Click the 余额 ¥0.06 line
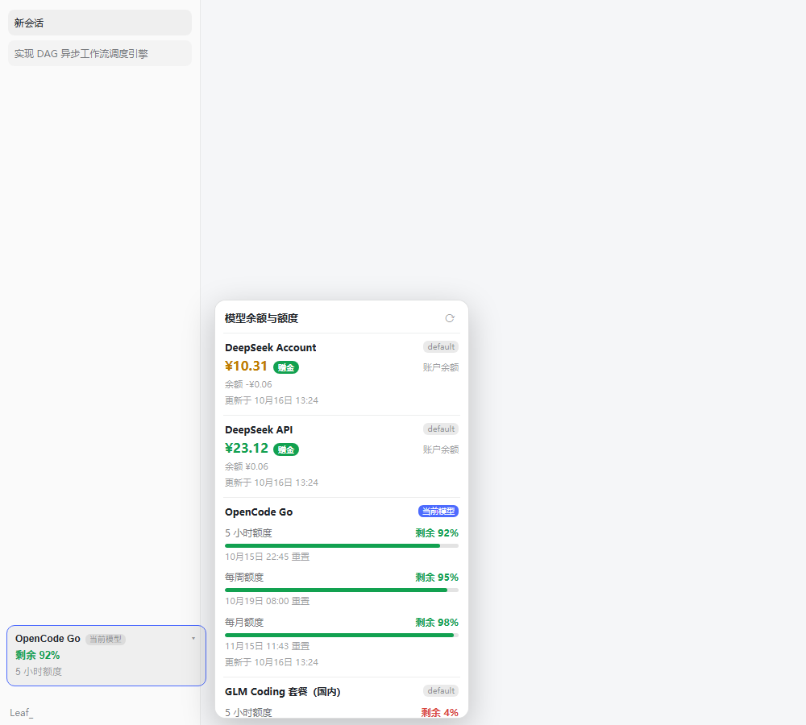Image resolution: width=806 pixels, height=725 pixels. click(x=246, y=466)
